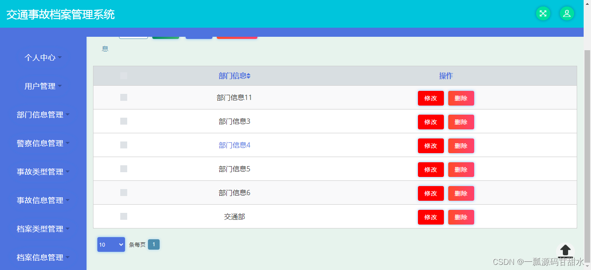Toggle fullscreen with the expand icon

(x=543, y=13)
